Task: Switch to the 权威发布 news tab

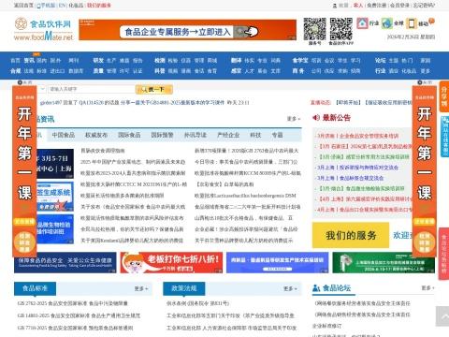Action: click(96, 135)
